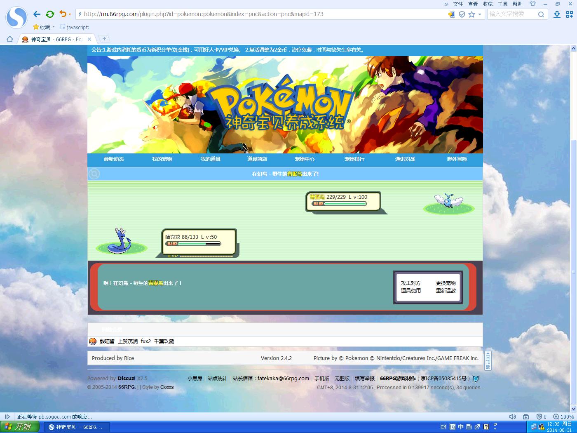This screenshot has height=433, width=577.
Task: Reload the page with green refresh icon
Action: [x=50, y=14]
